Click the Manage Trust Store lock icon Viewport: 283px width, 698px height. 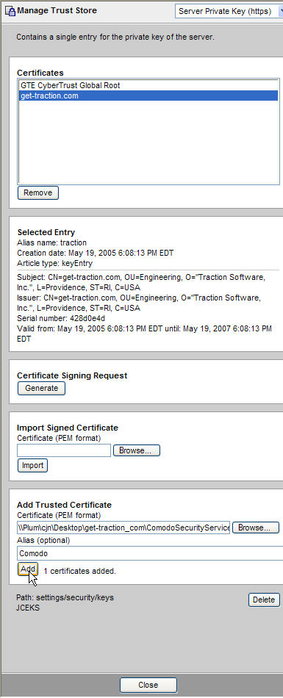[10, 11]
